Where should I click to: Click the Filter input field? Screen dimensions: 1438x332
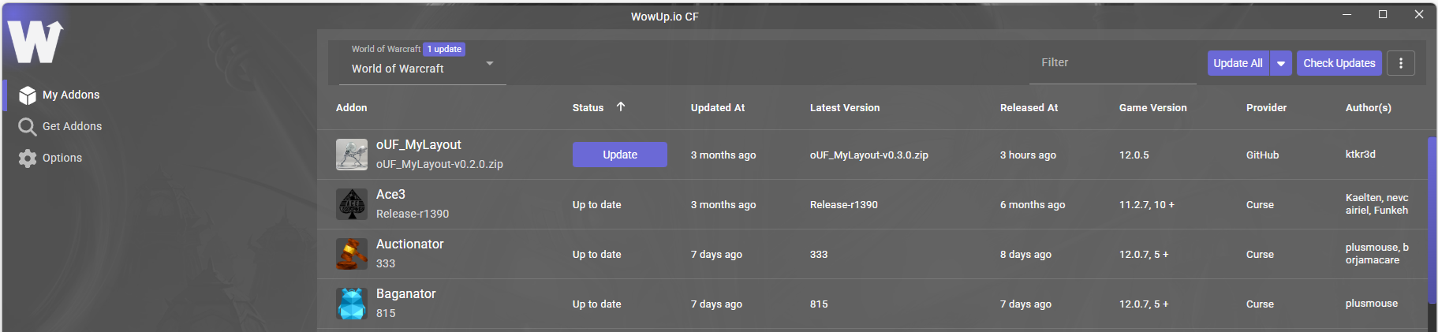coord(1113,63)
